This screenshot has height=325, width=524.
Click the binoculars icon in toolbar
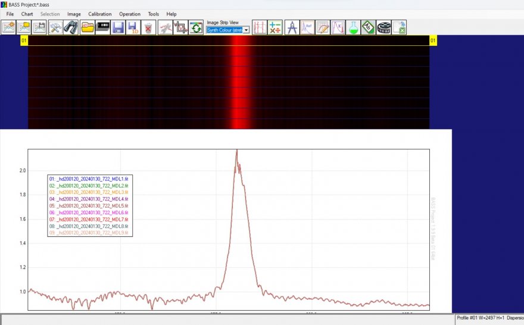point(71,27)
